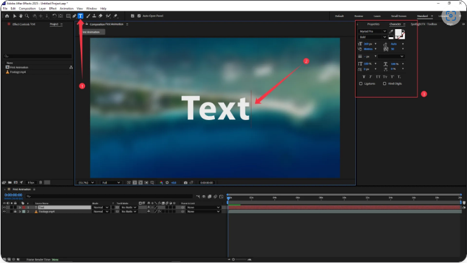Click the new folder icon in Project panel
The image size is (467, 263).
pyautogui.click(x=10, y=182)
